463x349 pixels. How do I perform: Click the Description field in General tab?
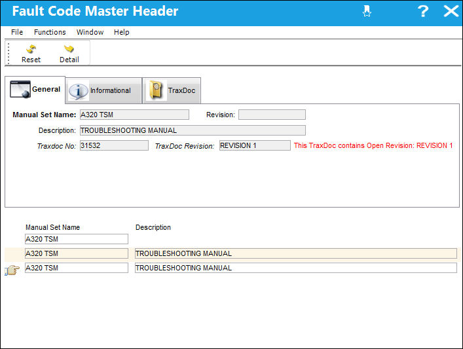click(193, 130)
